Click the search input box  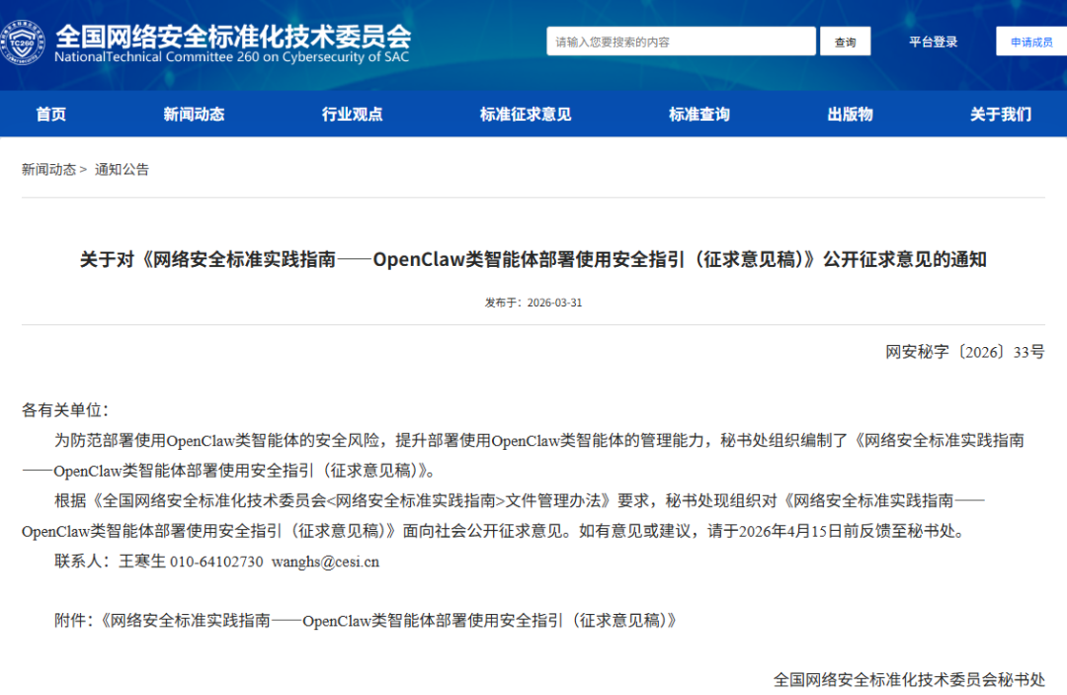tap(681, 41)
